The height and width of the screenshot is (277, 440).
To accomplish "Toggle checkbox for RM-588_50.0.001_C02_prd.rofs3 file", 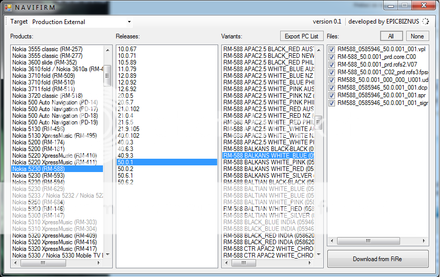I will [332, 72].
